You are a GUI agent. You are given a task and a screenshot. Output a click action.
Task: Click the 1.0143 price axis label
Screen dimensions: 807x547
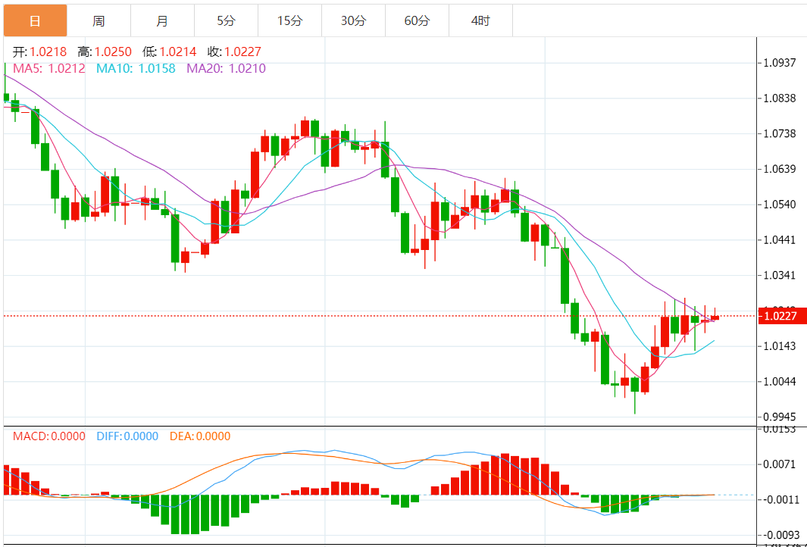[x=780, y=345]
